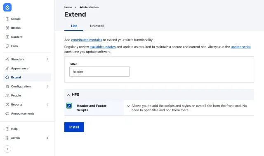Click the Appearance paintbrush icon
The image size is (264, 156).
click(x=7, y=69)
